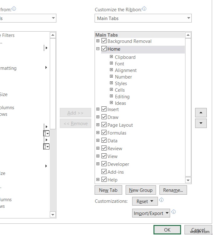Expand the Background Removal node
Viewport: 213px width, 235px height.
[x=98, y=41]
